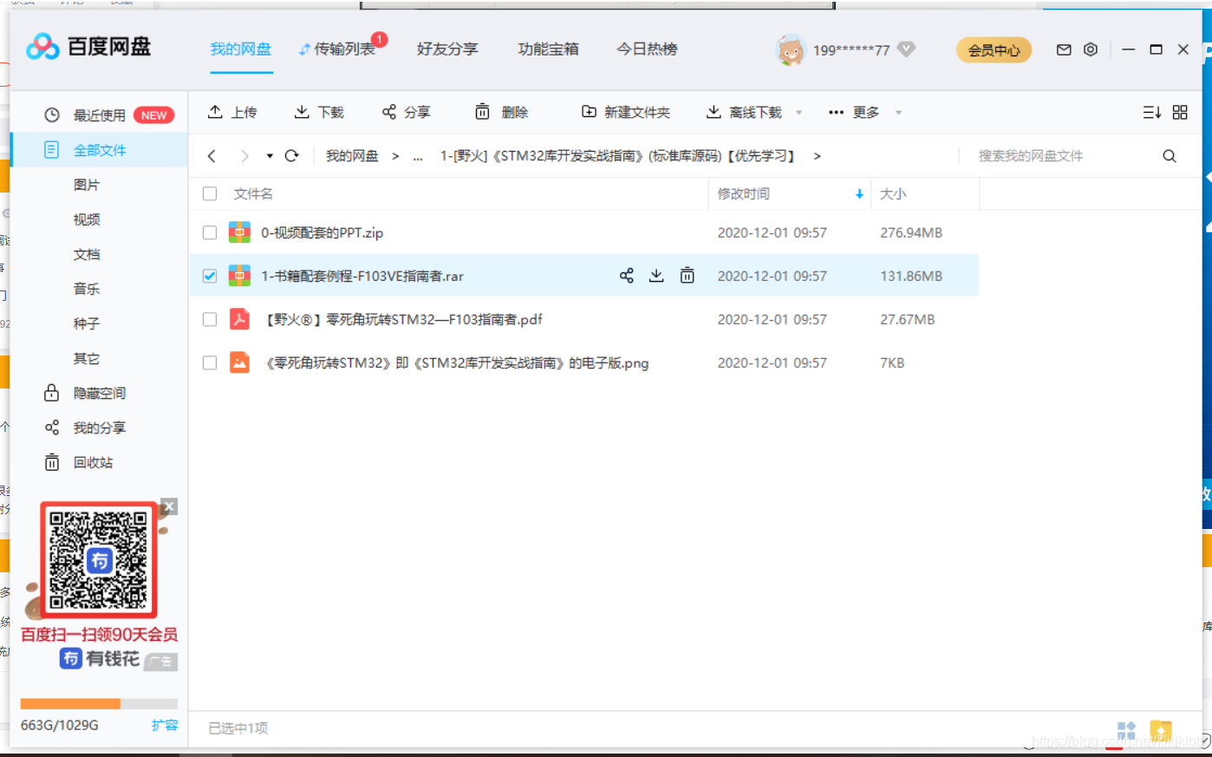Click the diamond membership badge icon
This screenshot has height=757, width=1212.
click(x=906, y=49)
